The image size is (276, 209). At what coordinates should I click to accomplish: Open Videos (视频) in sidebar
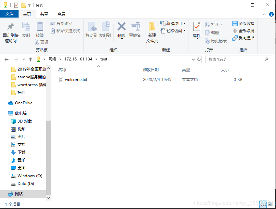[x=18, y=129]
